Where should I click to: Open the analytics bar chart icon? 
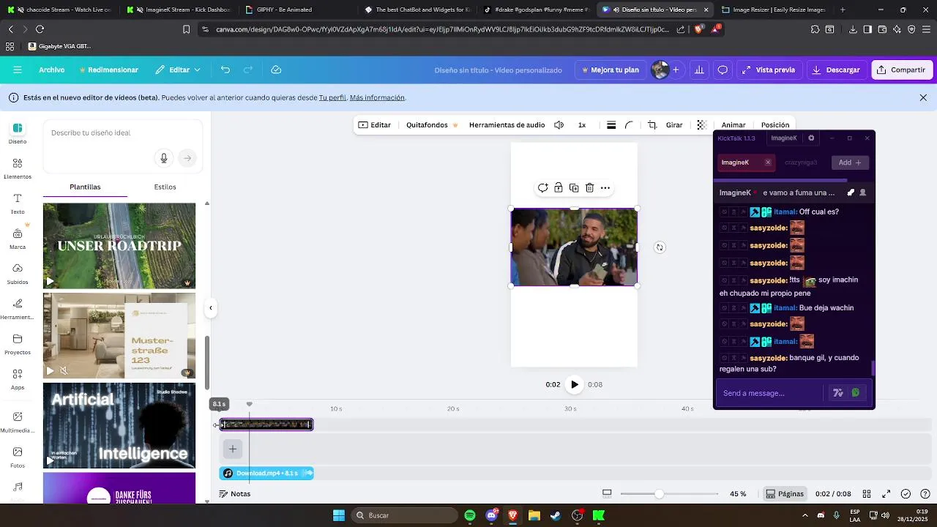coord(699,70)
